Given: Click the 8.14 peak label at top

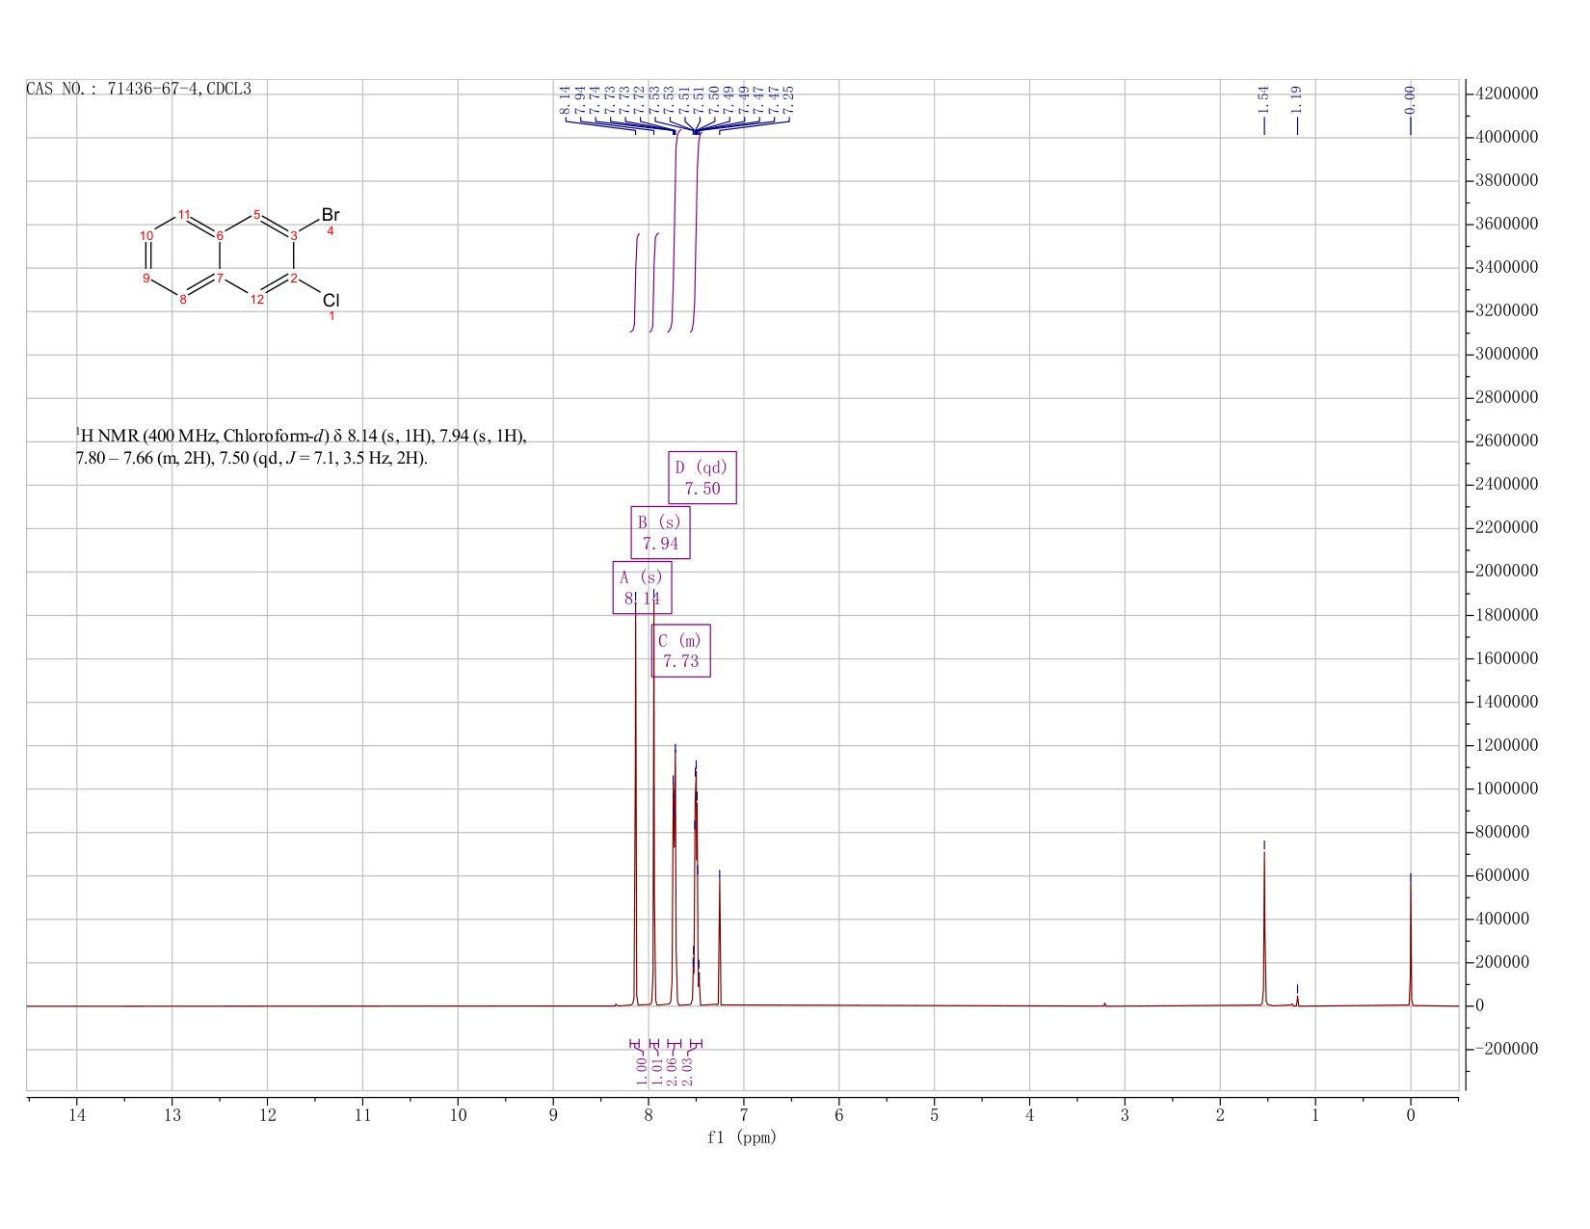Looking at the screenshot, I should click(564, 98).
